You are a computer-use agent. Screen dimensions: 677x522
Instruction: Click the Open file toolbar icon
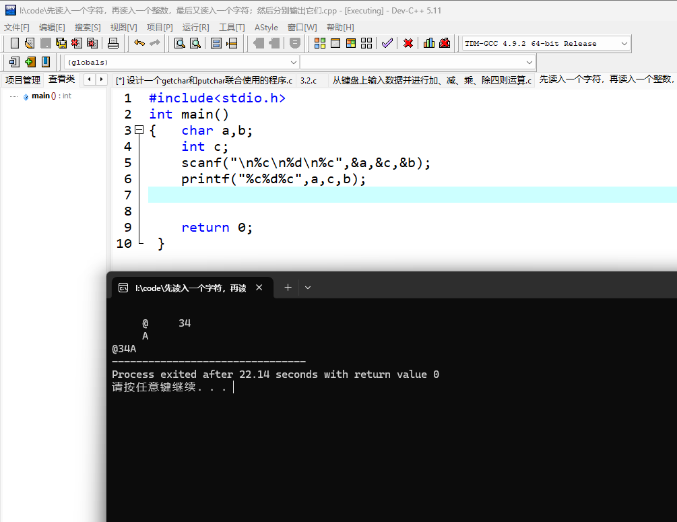click(30, 43)
